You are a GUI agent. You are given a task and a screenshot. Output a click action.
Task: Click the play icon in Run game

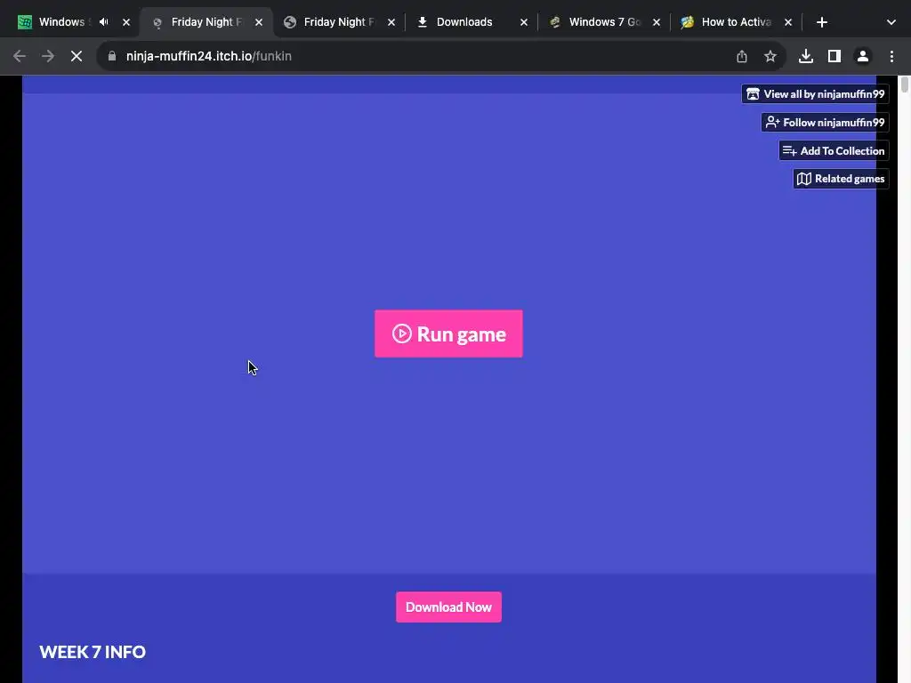click(x=401, y=334)
